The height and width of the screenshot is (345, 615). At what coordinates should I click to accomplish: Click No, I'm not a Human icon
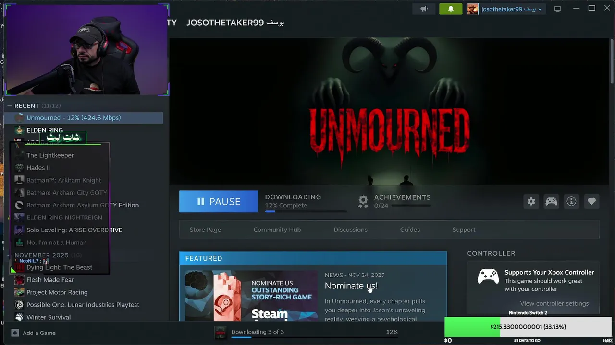click(19, 242)
